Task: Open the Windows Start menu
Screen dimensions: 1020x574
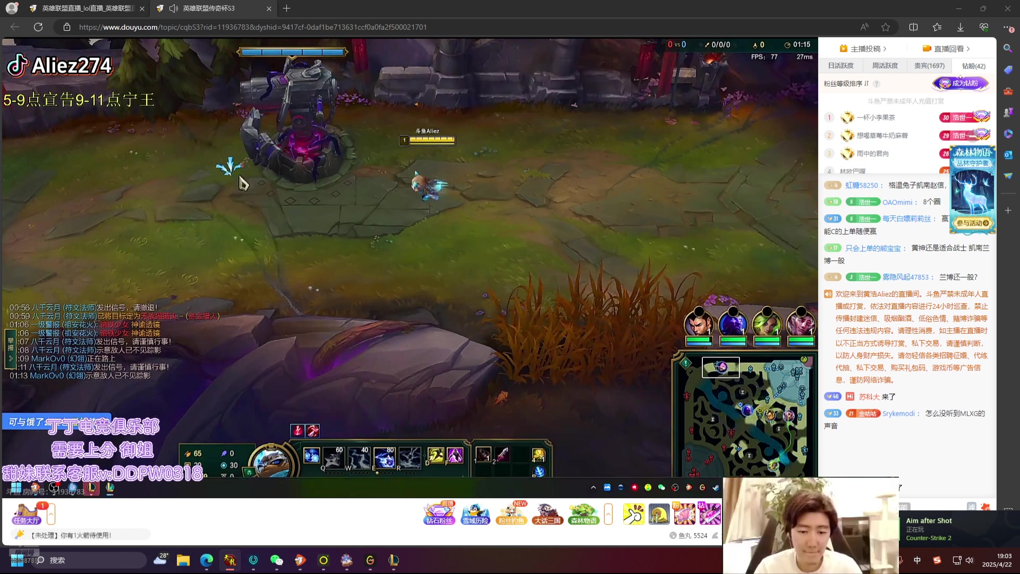Action: (x=17, y=560)
